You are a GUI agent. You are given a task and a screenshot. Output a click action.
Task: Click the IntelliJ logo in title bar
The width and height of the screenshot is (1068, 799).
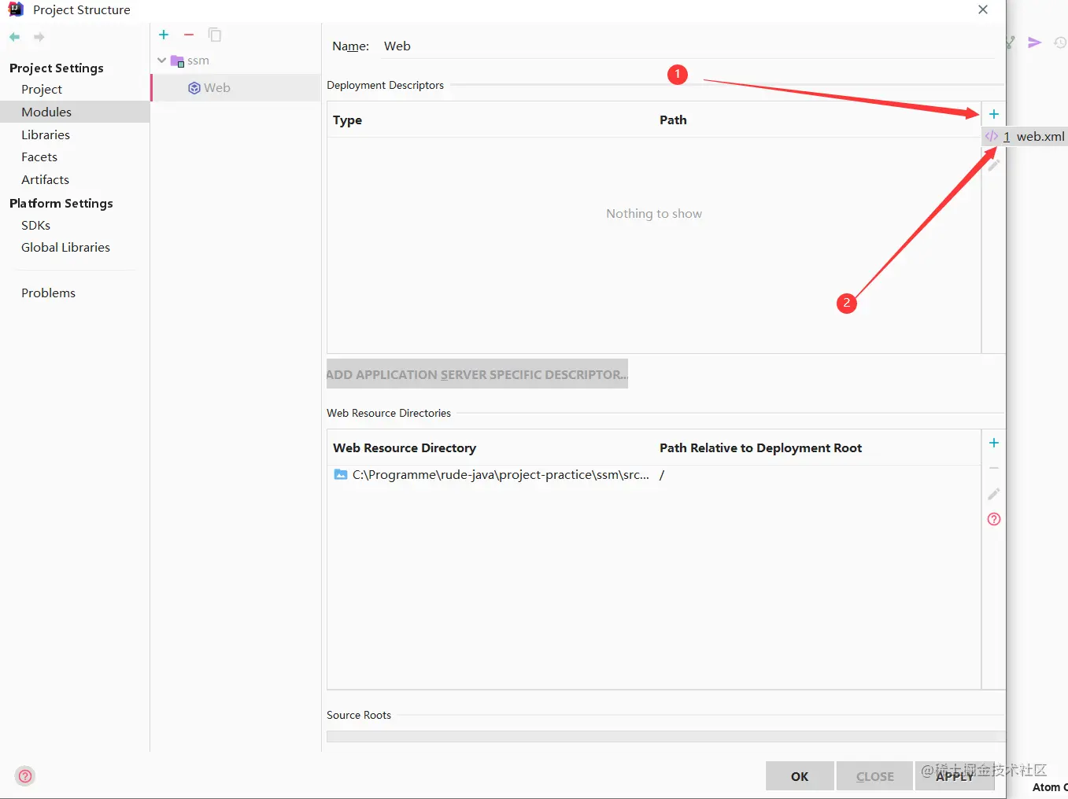(16, 9)
